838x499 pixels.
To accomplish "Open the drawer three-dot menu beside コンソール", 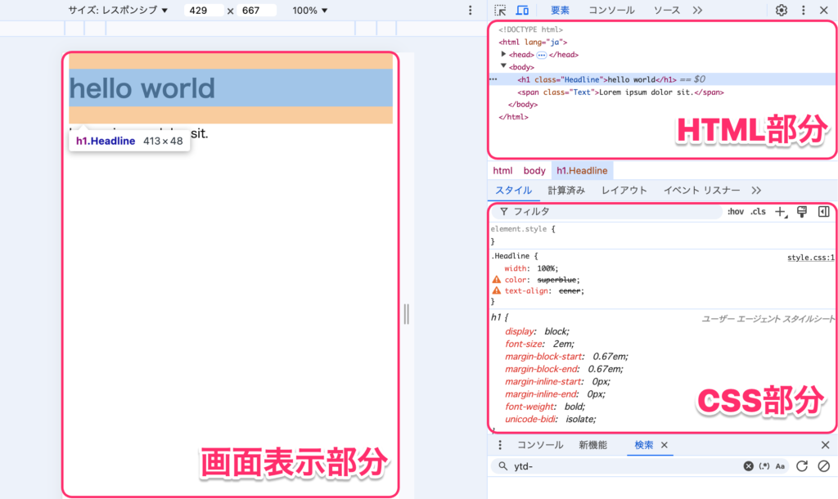I will point(501,445).
